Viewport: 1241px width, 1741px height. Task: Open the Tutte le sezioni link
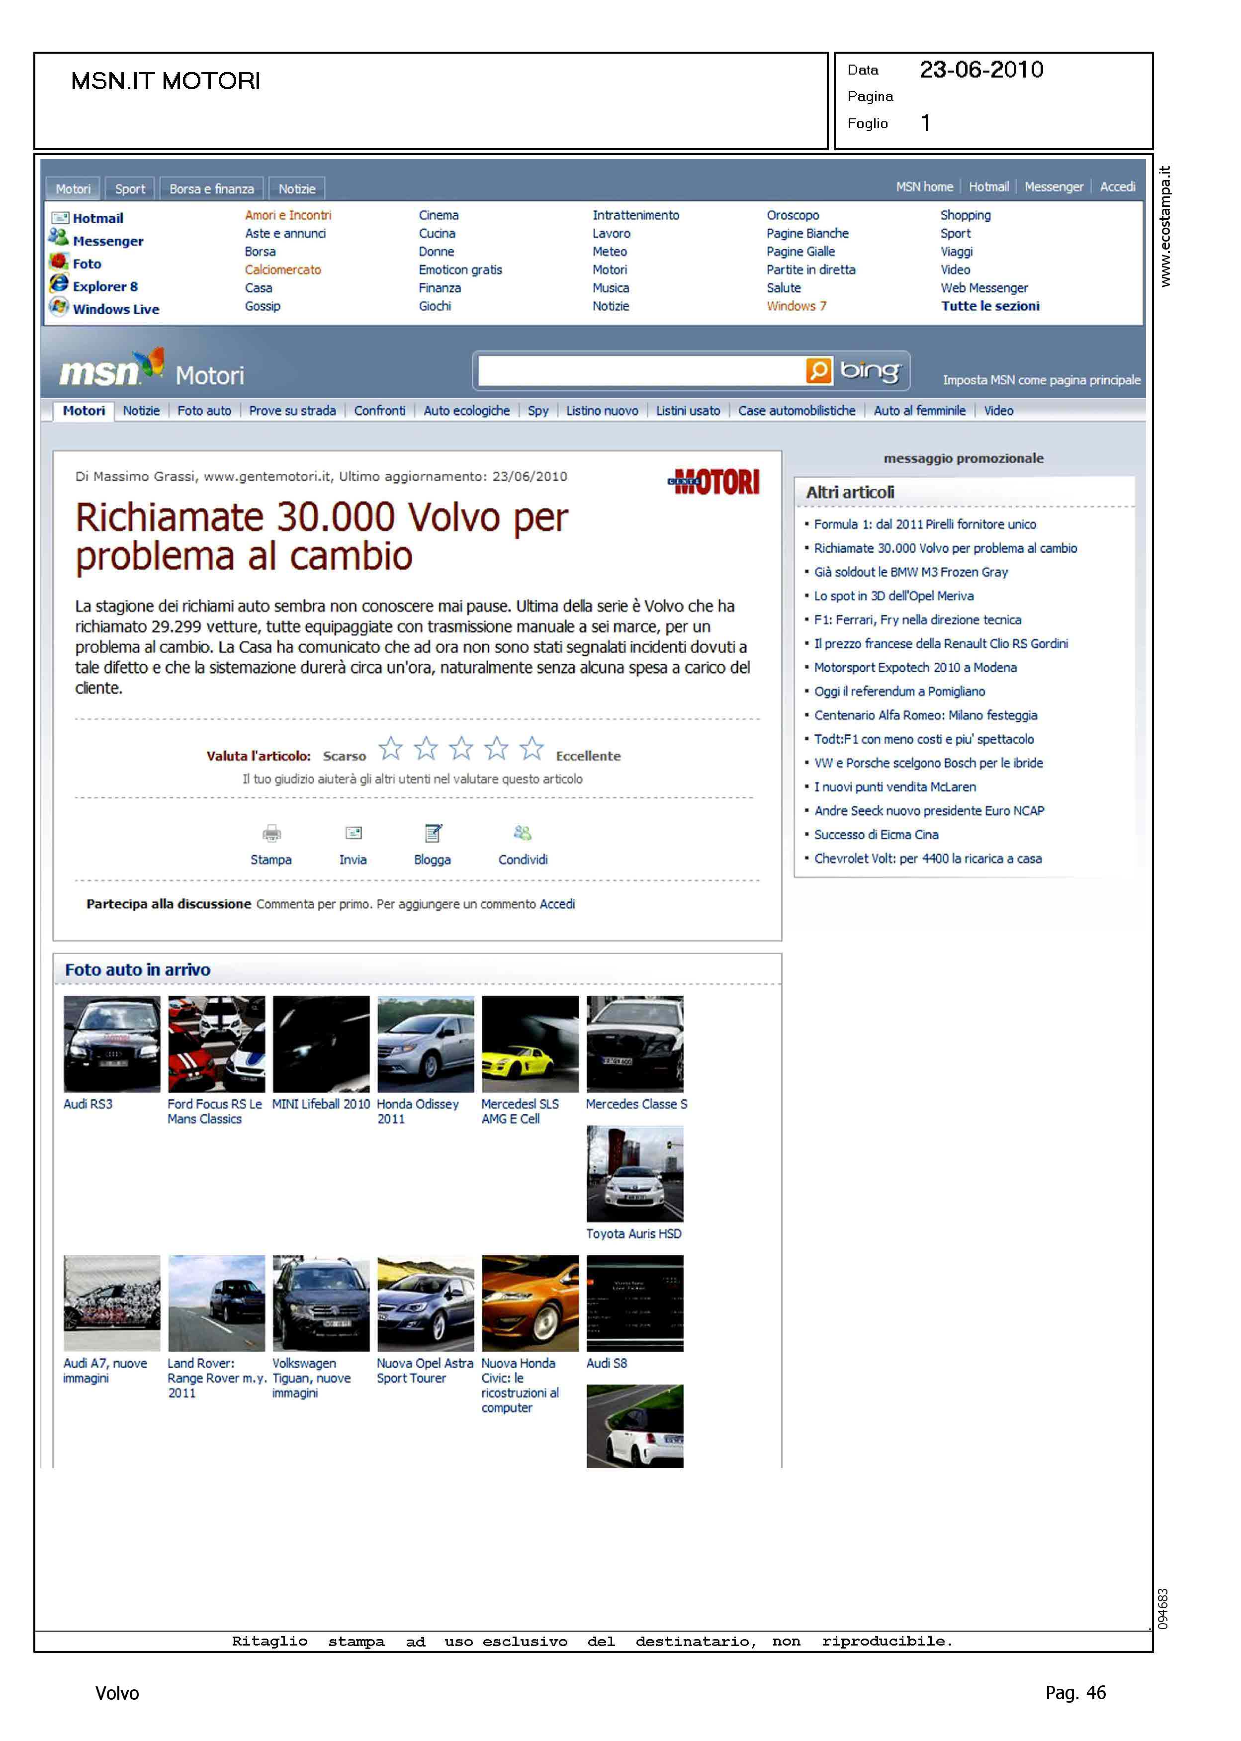click(989, 306)
